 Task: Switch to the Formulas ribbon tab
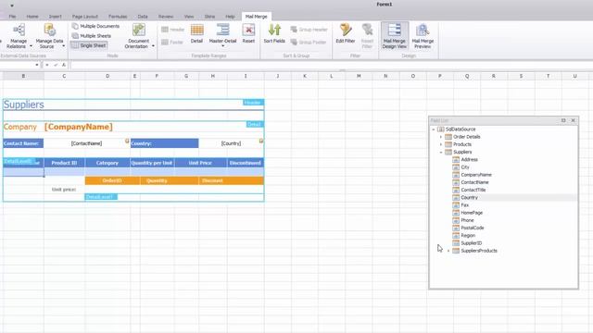(x=118, y=17)
